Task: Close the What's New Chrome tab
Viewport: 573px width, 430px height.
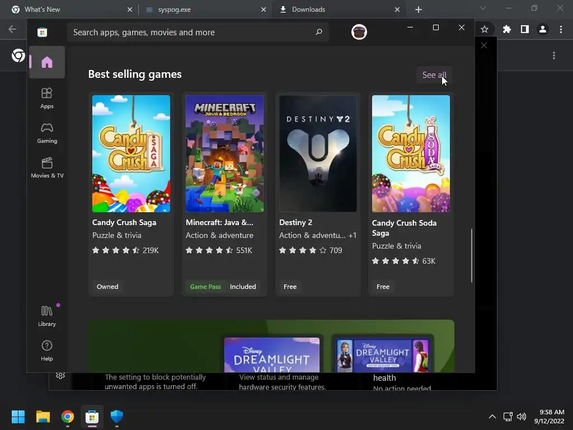Action: click(130, 10)
